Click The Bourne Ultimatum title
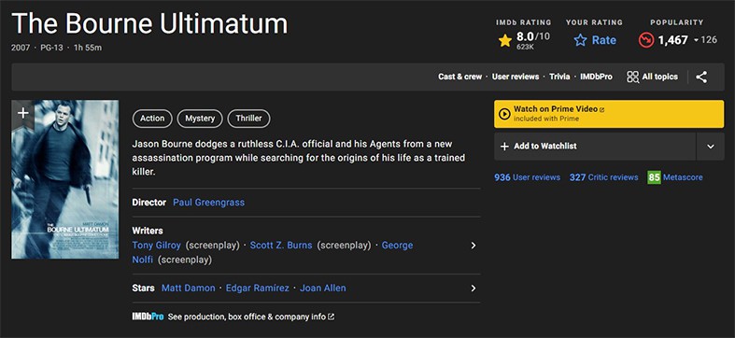 149,23
